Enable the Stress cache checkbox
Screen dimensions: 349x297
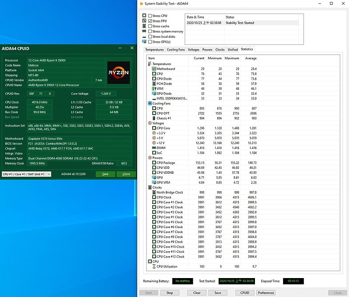click(150, 26)
